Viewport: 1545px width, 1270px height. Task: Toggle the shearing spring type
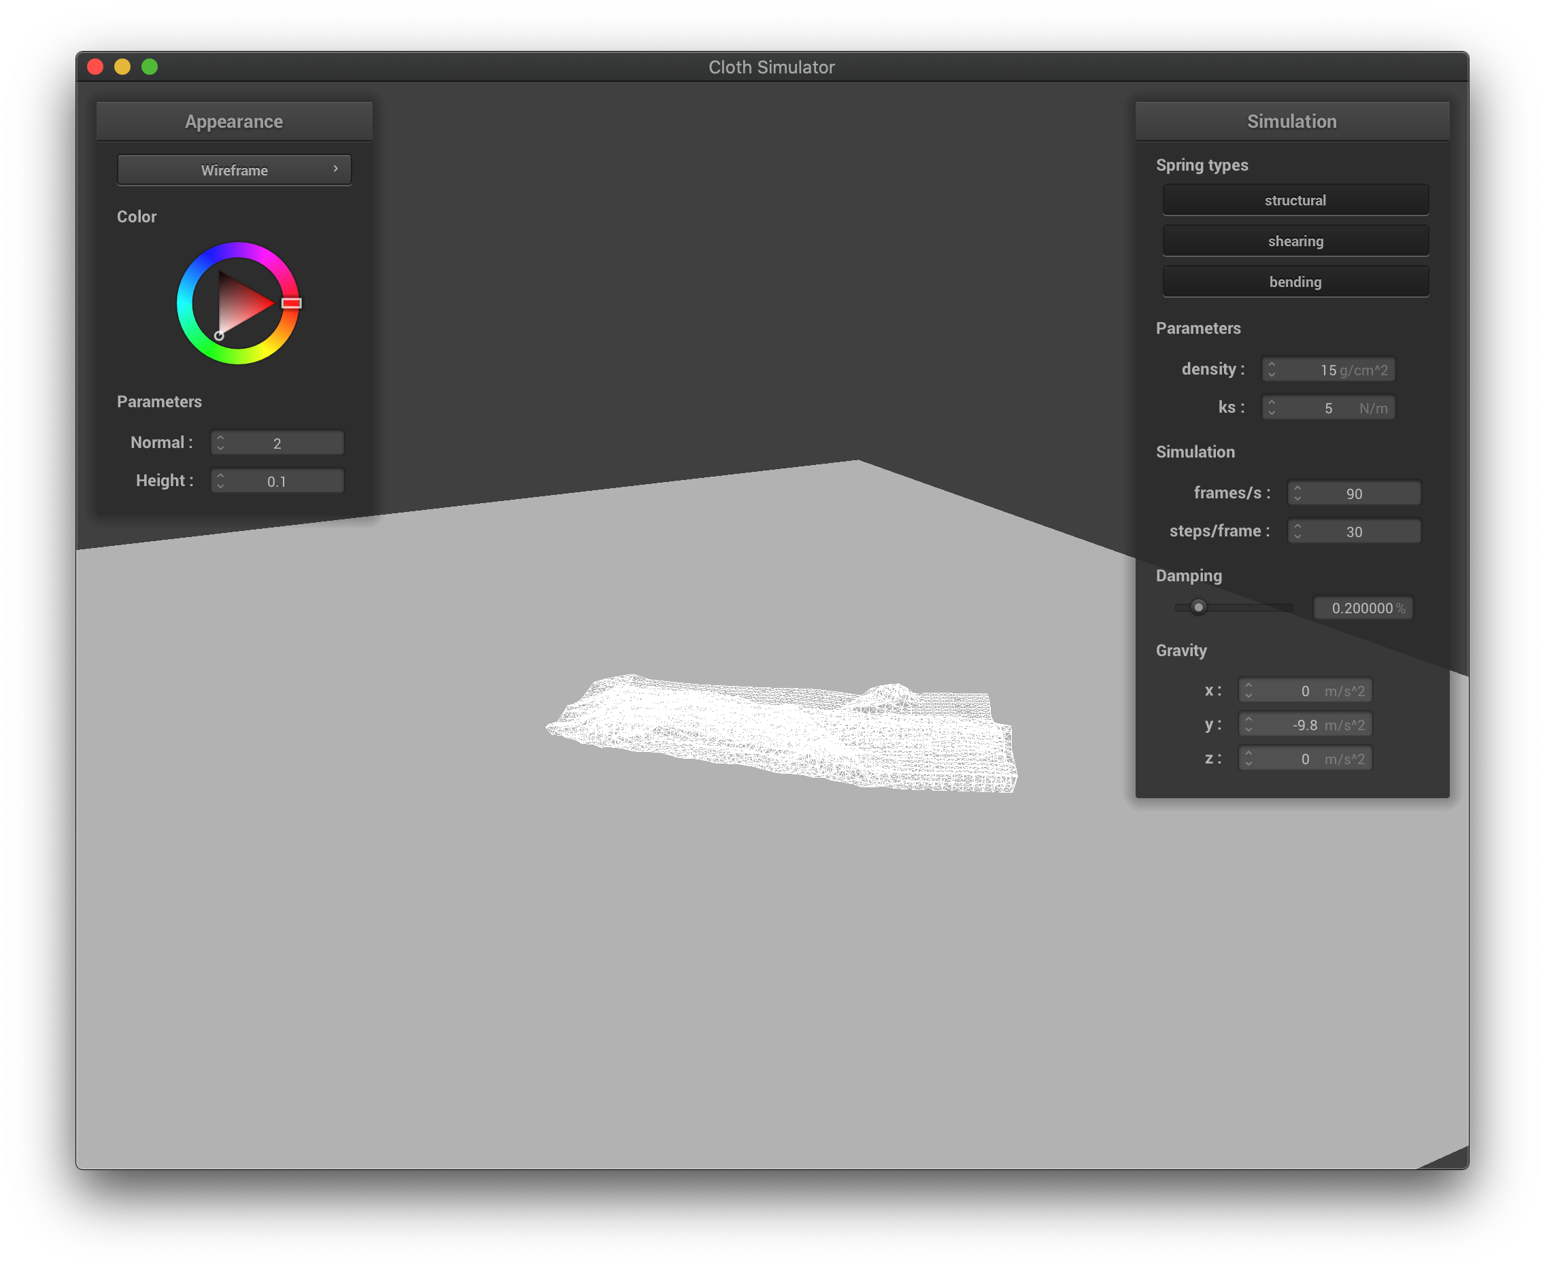(x=1295, y=241)
